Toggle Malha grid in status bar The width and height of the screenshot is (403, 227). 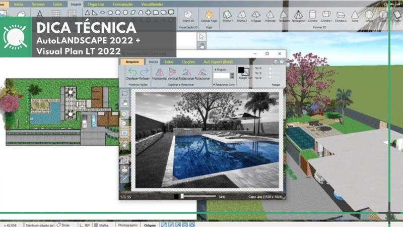[x=101, y=225]
